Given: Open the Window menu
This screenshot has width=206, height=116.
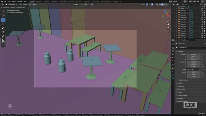Looking at the screenshot, I should (x=20, y=1).
